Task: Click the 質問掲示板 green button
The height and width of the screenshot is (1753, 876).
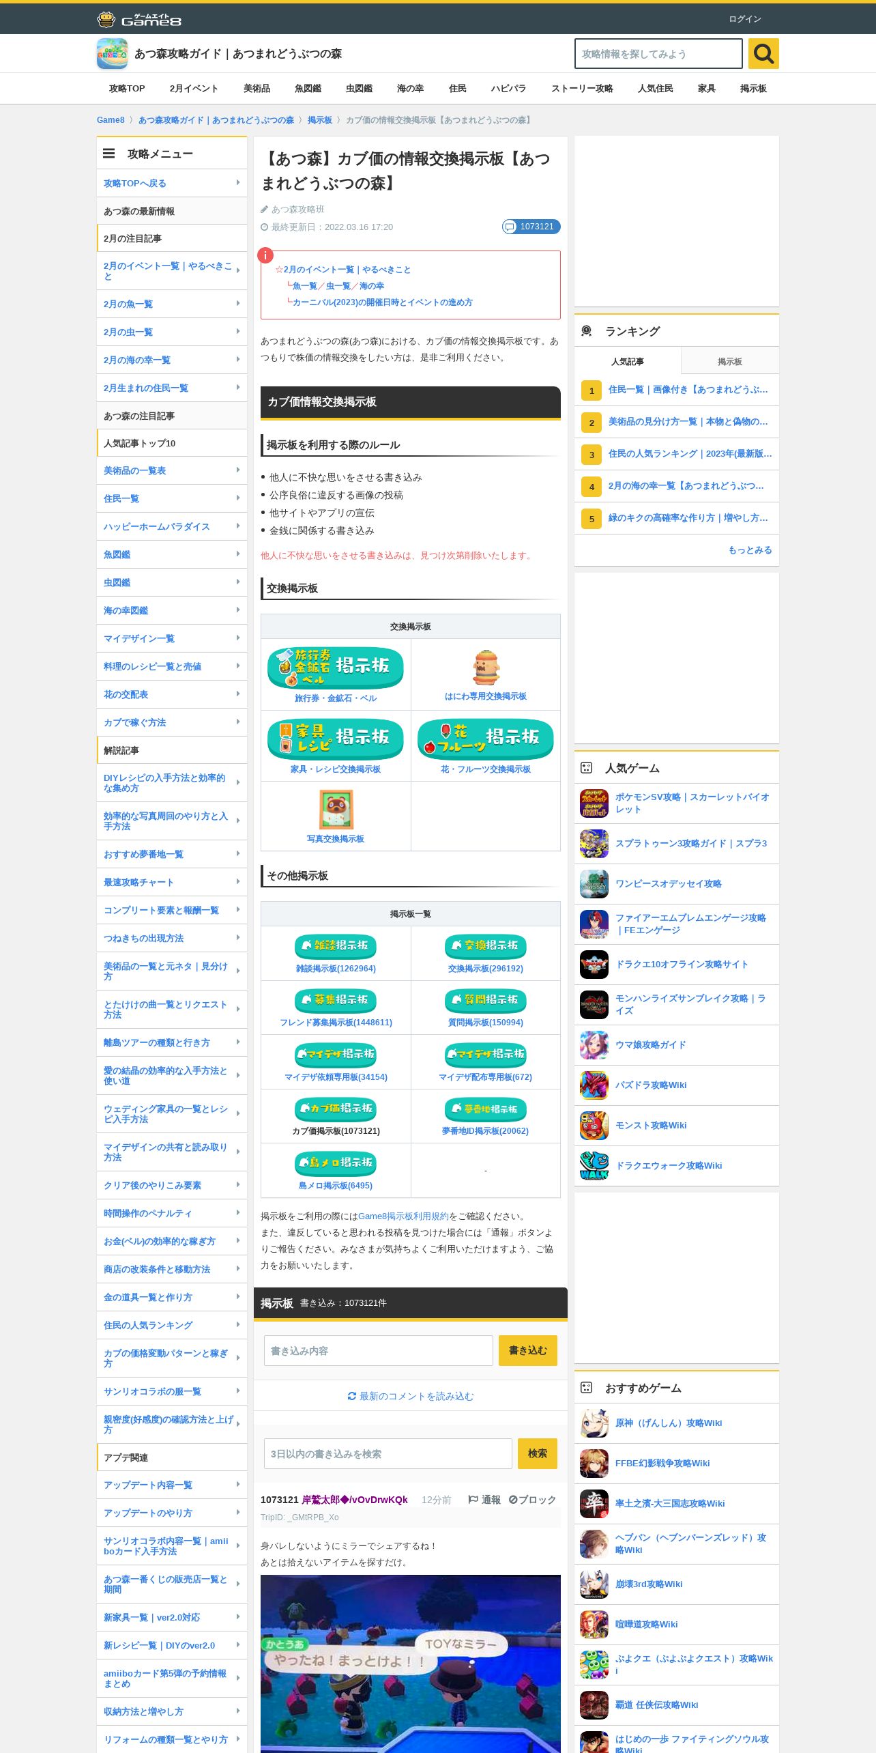Action: coord(486,999)
